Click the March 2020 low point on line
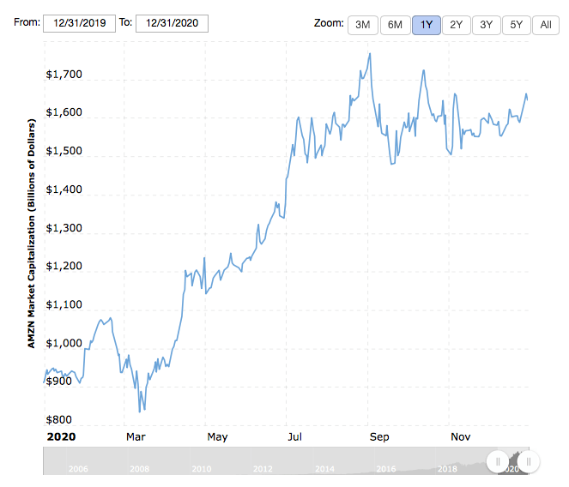569x487 pixels. pyautogui.click(x=140, y=412)
